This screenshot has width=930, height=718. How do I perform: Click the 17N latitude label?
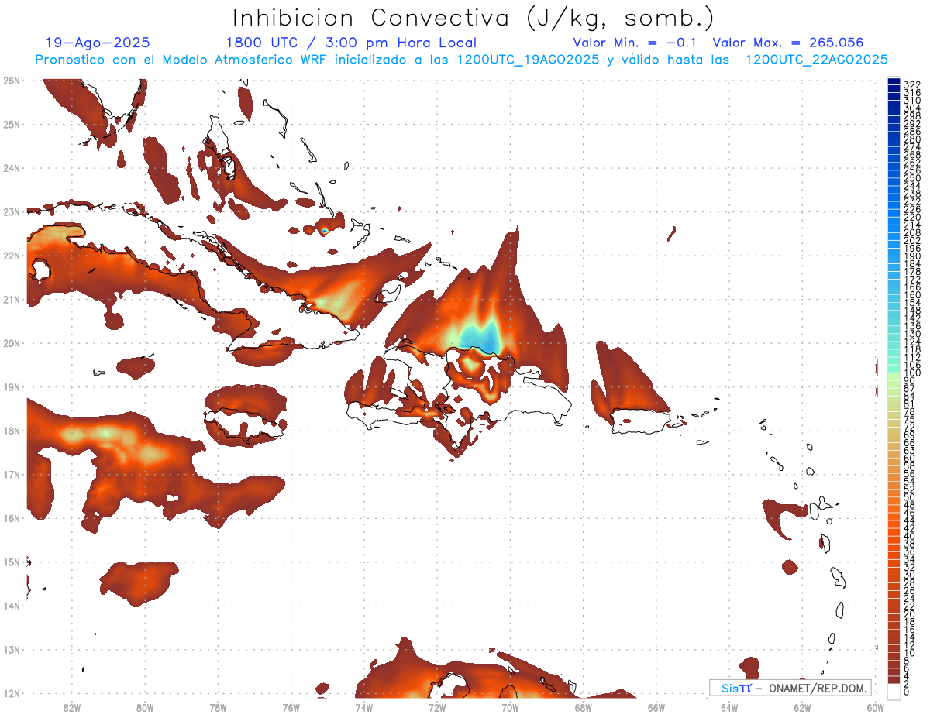pyautogui.click(x=11, y=474)
